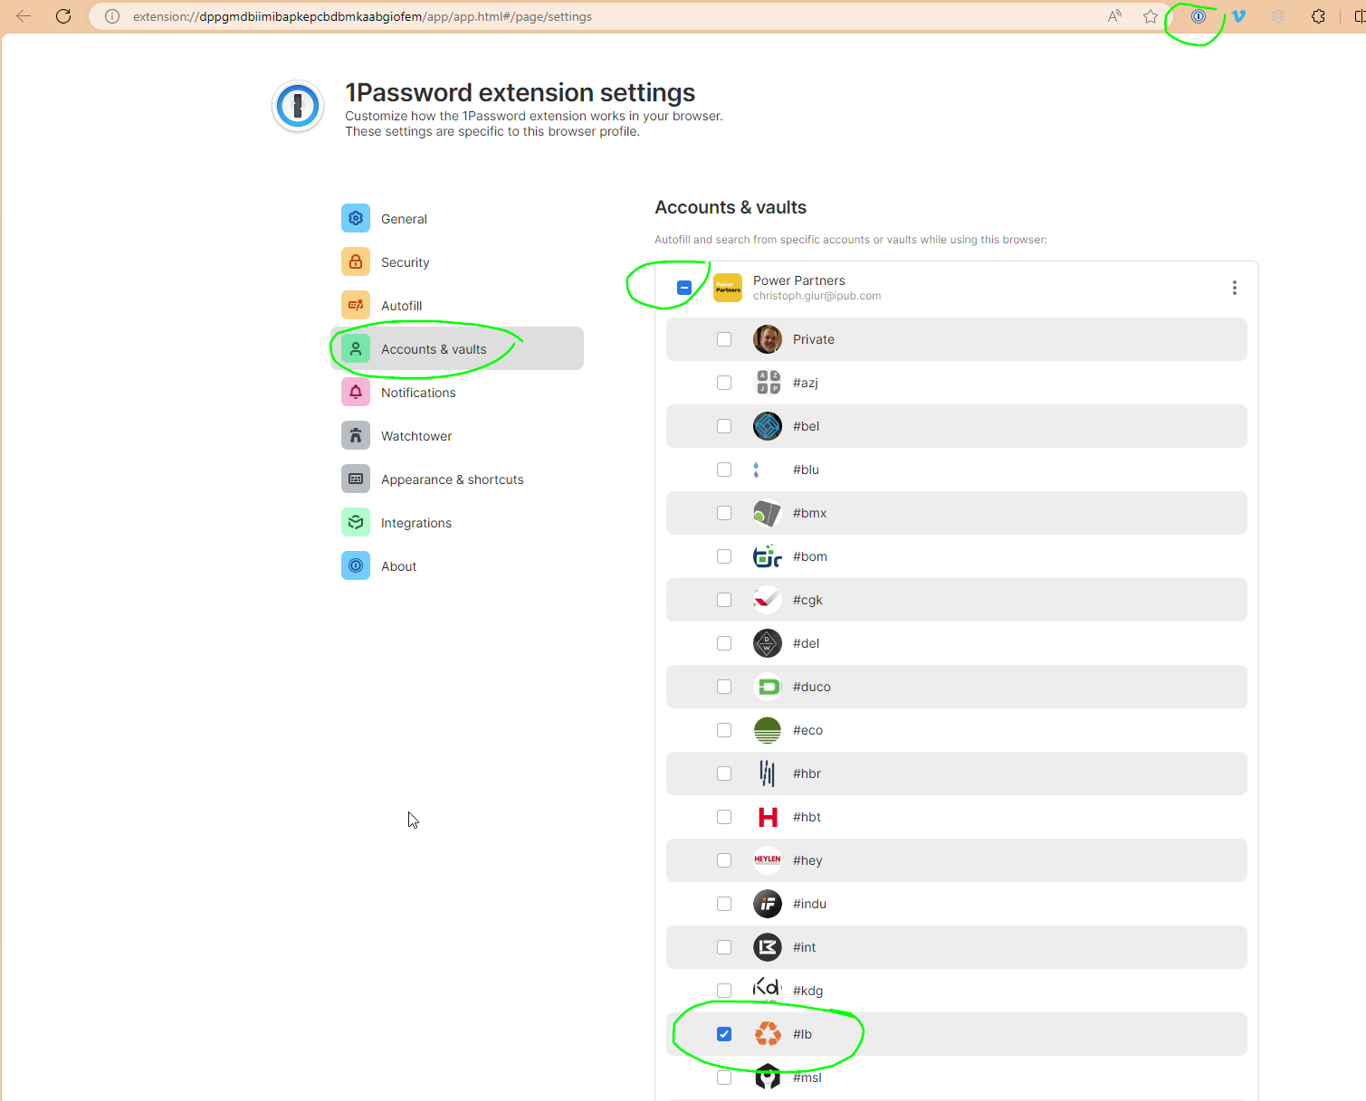Open the Autofill settings page
This screenshot has width=1366, height=1101.
[457, 305]
